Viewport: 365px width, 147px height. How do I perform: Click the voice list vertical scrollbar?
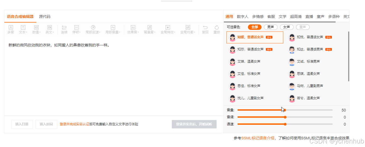click(349, 56)
